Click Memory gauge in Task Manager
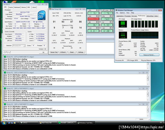This screenshot has width=165, height=130. point(123,35)
